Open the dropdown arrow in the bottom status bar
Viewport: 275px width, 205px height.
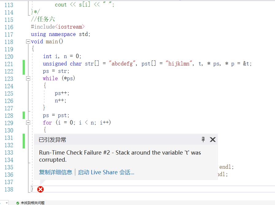coord(7,203)
